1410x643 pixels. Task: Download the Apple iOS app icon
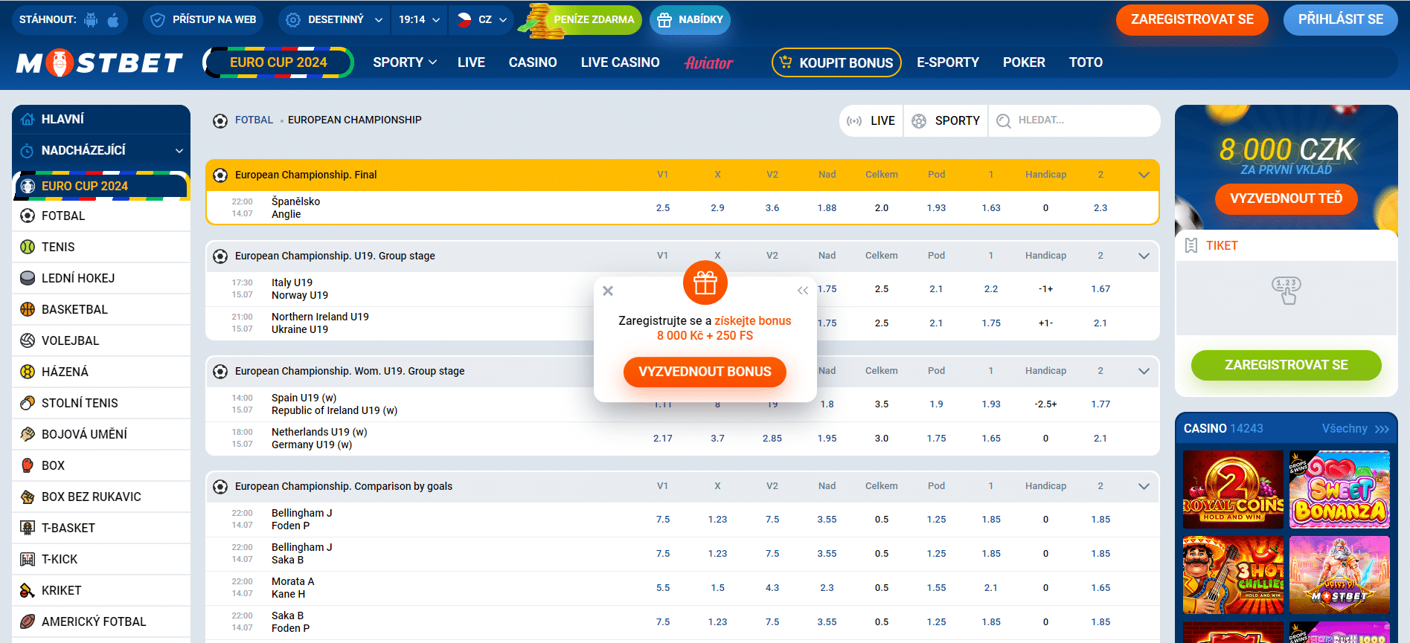coord(113,20)
